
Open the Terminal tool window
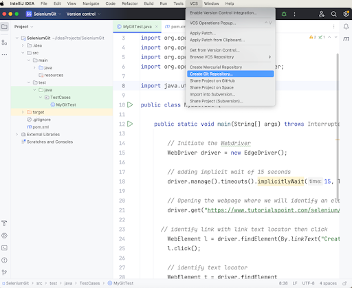click(4, 248)
